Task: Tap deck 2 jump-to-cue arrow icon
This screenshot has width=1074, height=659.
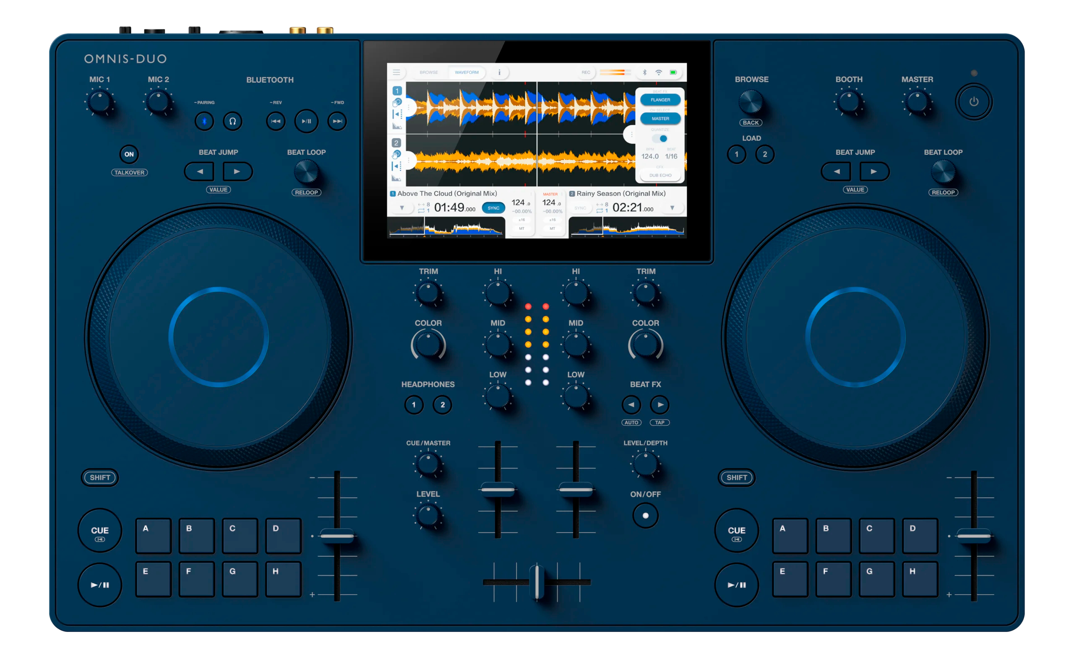Action: pyautogui.click(x=396, y=166)
